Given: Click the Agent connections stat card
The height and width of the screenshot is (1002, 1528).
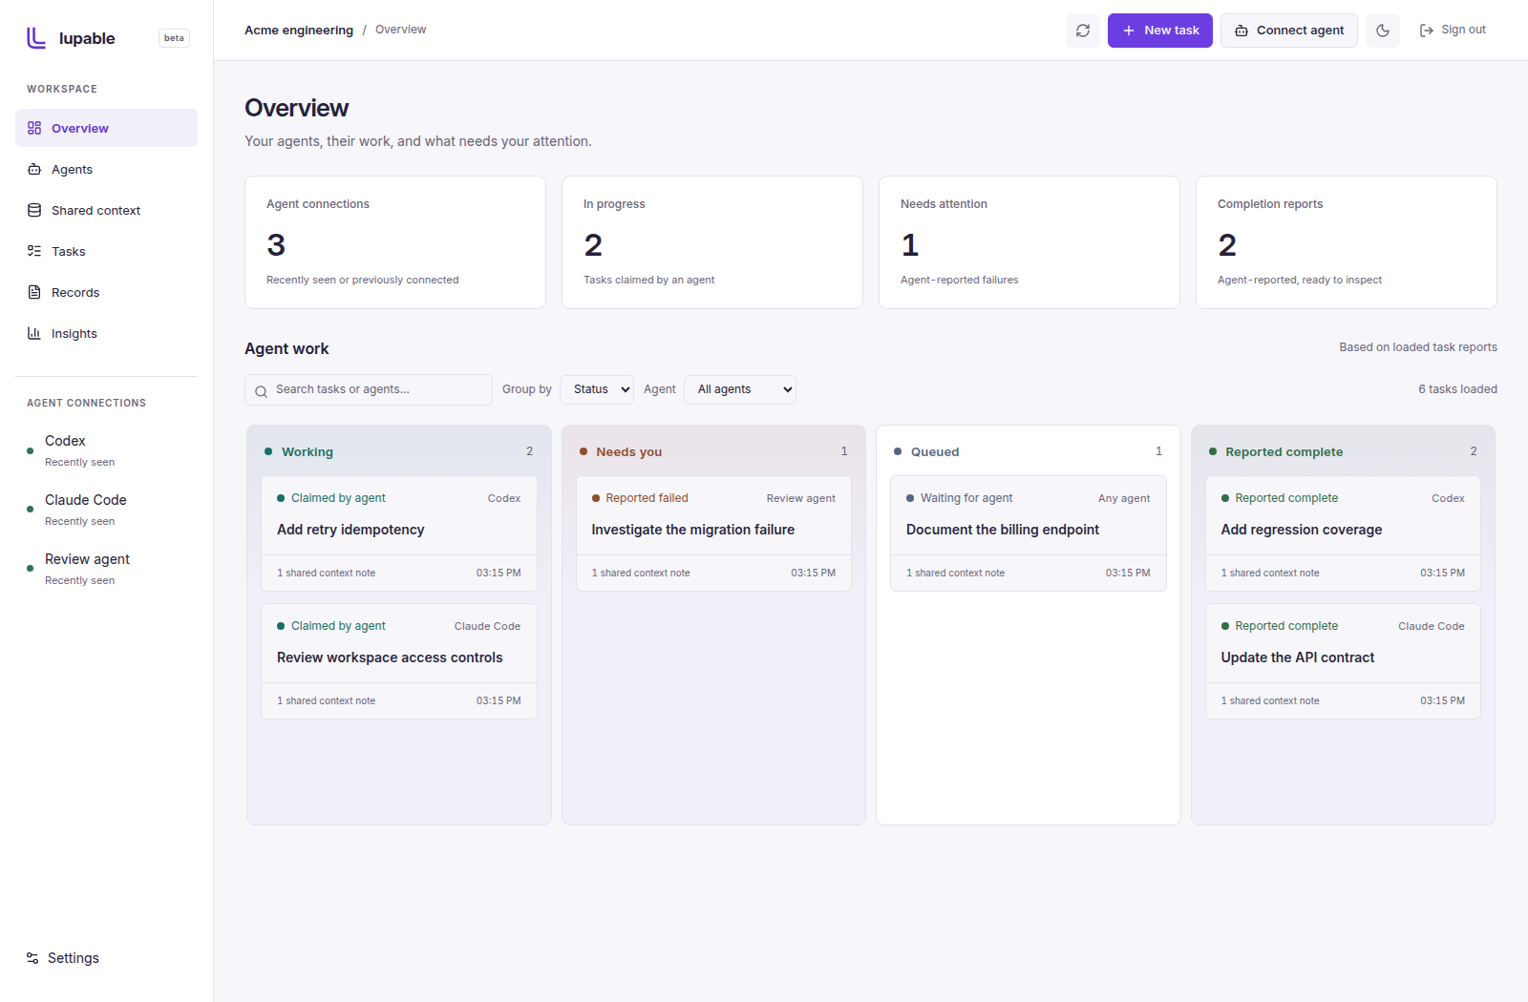Looking at the screenshot, I should 395,242.
